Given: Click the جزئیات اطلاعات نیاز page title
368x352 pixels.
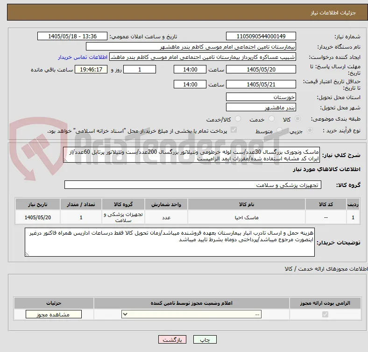Looking at the screenshot, I should [x=333, y=13].
